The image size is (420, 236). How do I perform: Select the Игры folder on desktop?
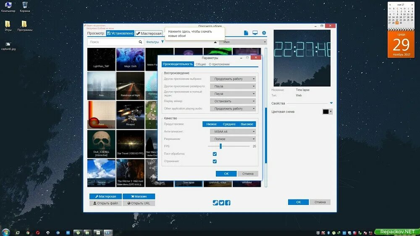pyautogui.click(x=8, y=26)
